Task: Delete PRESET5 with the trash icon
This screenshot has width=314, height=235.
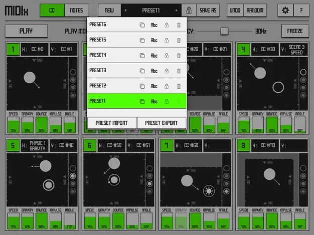Action: (179, 40)
